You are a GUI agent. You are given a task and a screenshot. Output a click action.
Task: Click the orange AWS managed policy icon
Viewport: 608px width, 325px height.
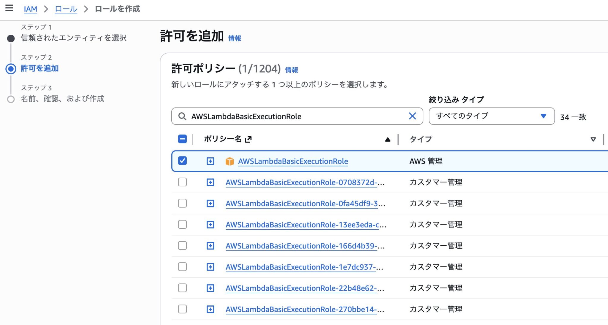229,161
